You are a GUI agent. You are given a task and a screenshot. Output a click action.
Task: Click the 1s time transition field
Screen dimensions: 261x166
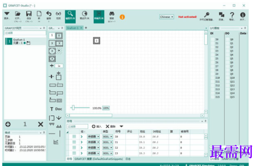pos(59,66)
